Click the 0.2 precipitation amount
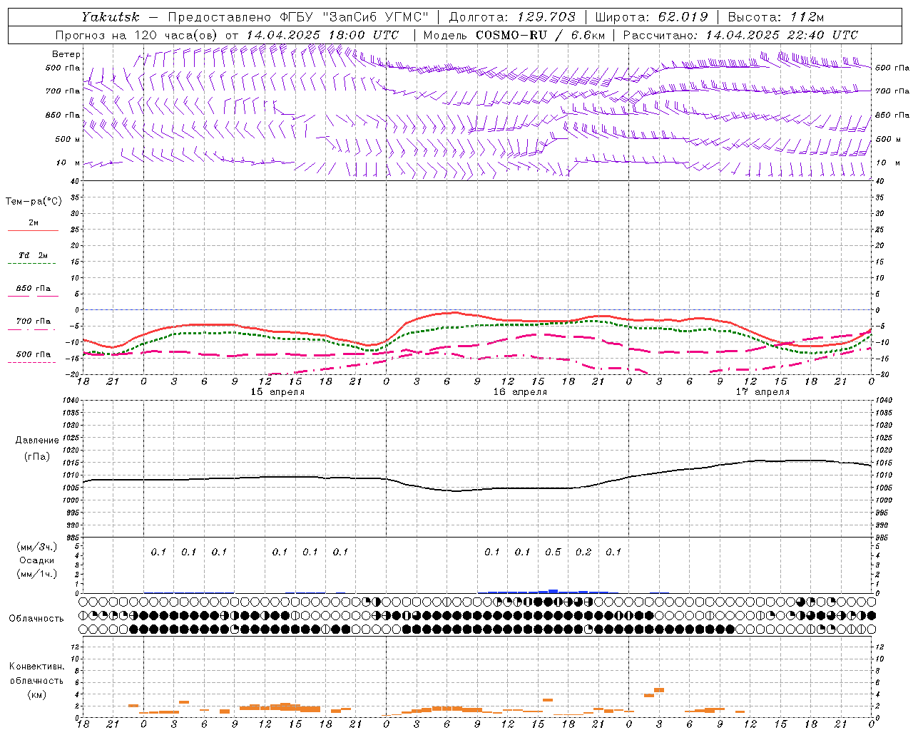Viewport: 913px width, 730px height. [583, 552]
